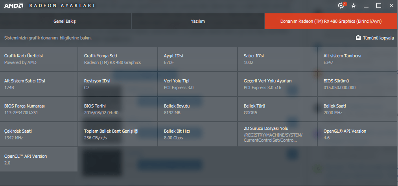Maximize the Radeon Ayarları window

click(x=378, y=5)
